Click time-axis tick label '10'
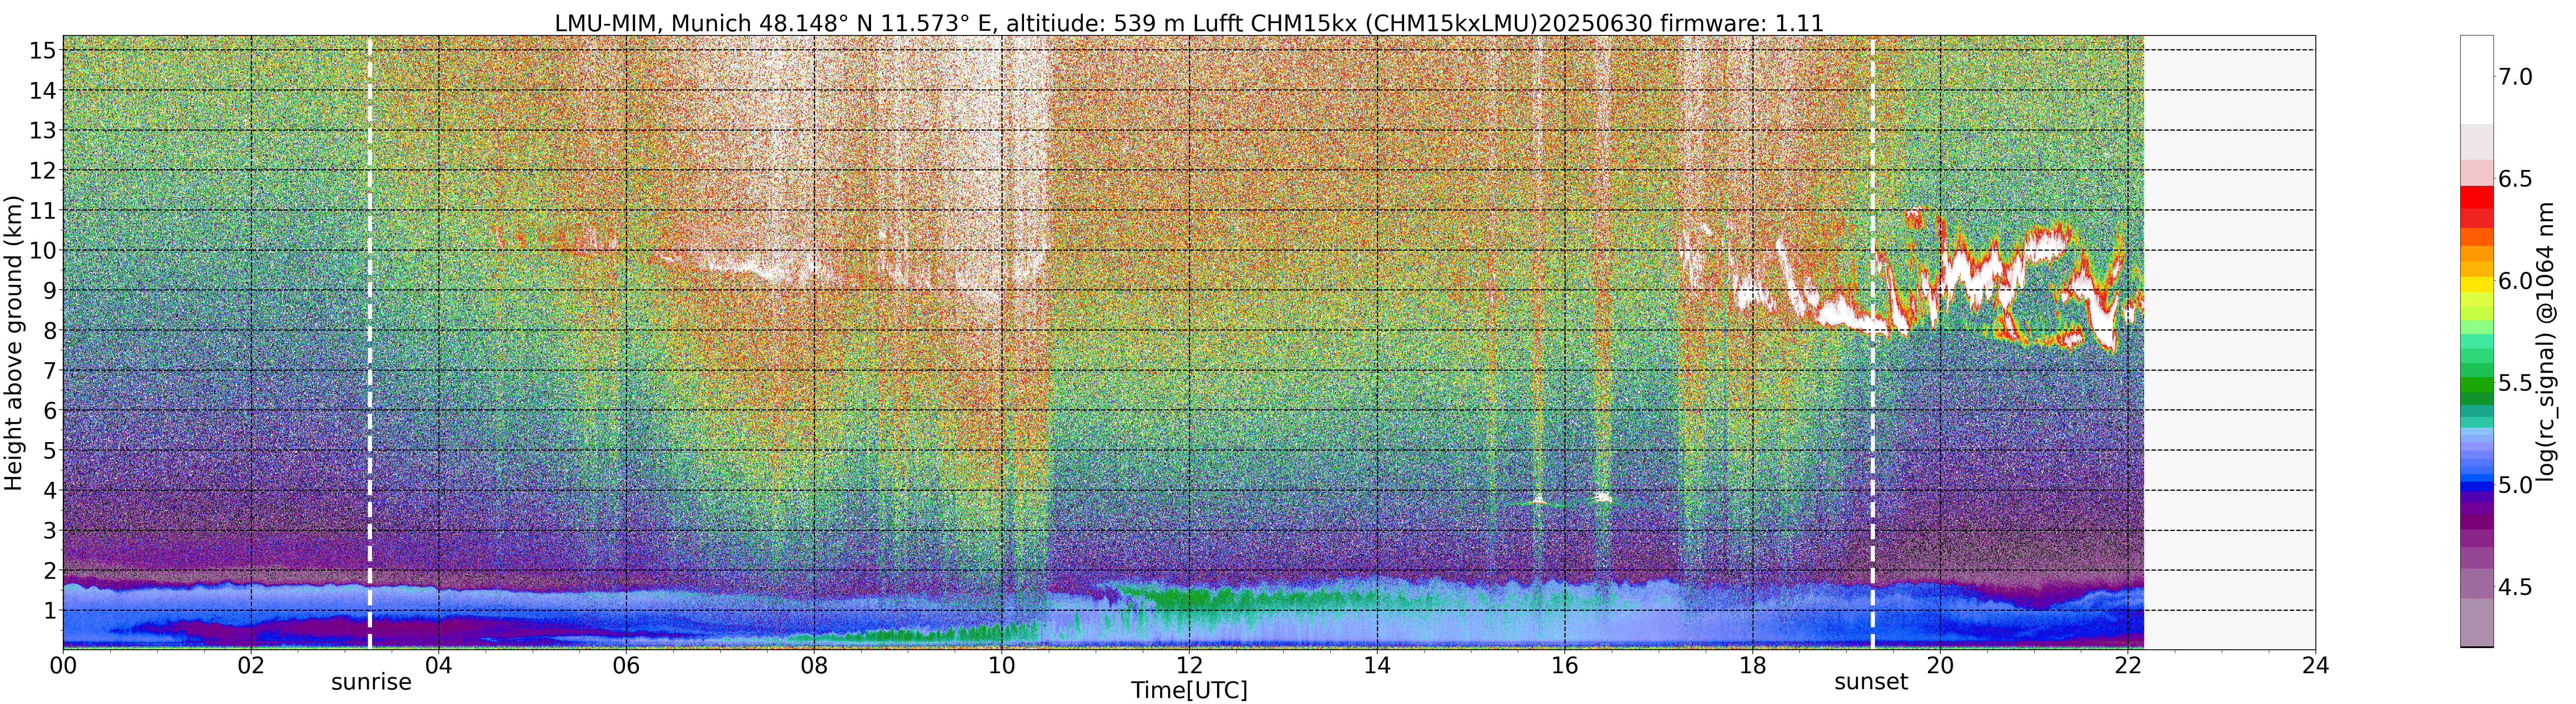2576x704 pixels. 1002,666
